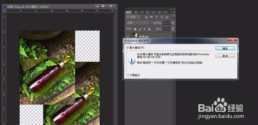Close the layers panel group
The height and width of the screenshot is (125, 258).
click(x=174, y=9)
